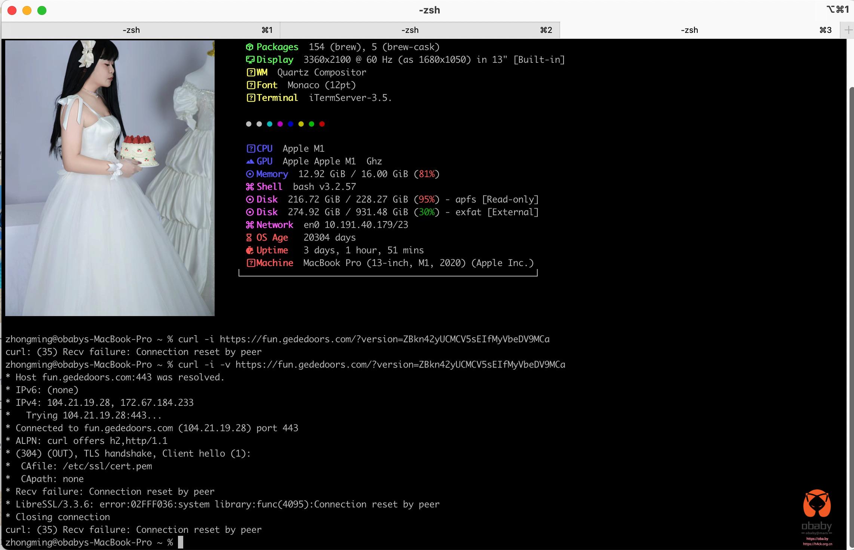Click the cyan color dot

(270, 124)
